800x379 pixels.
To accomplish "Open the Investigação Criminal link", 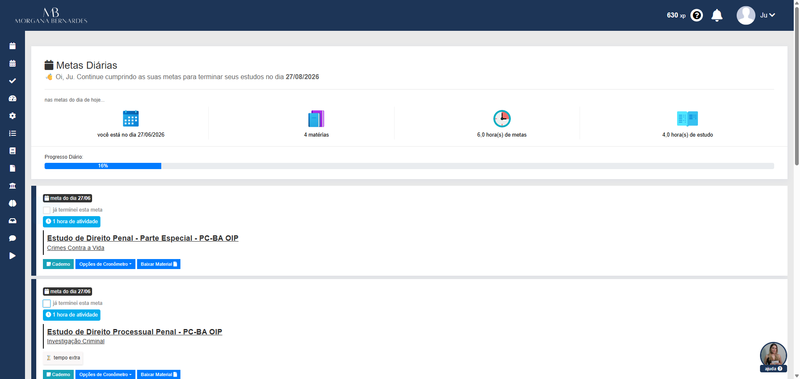I will (75, 341).
